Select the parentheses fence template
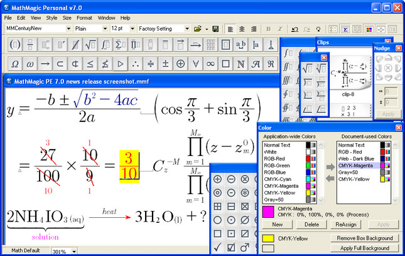 [x=14, y=45]
